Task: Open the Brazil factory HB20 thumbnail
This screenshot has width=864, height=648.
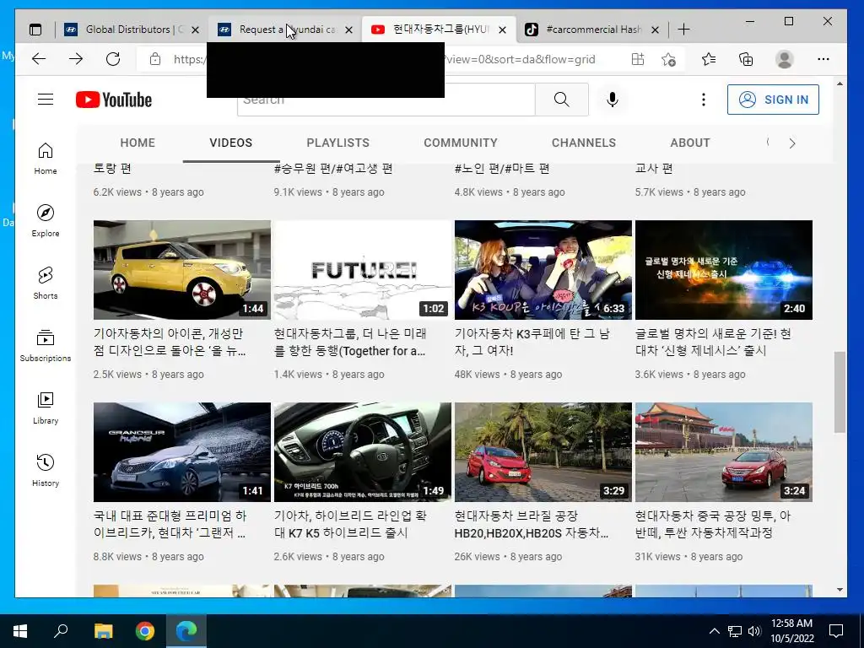Action: [543, 452]
